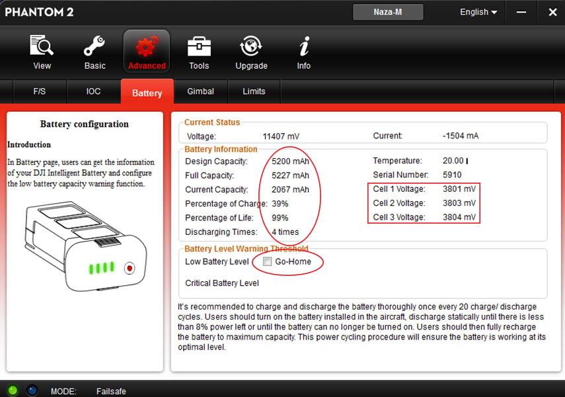This screenshot has width=565, height=397.
Task: Enable the Go-Home checkbox
Action: coord(268,261)
